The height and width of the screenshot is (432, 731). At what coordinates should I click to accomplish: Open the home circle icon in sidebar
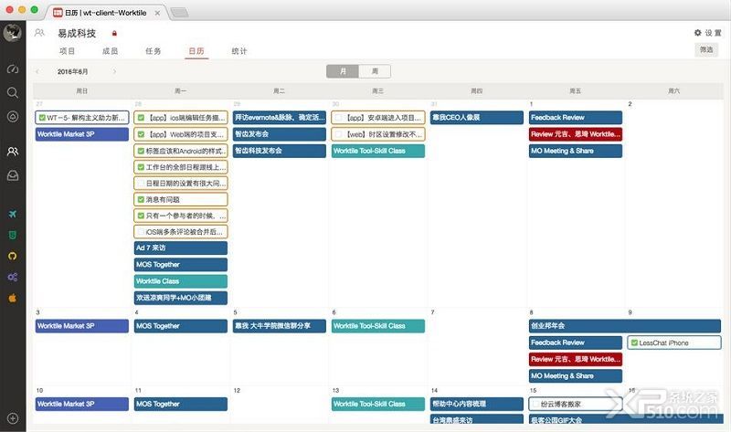(x=13, y=116)
